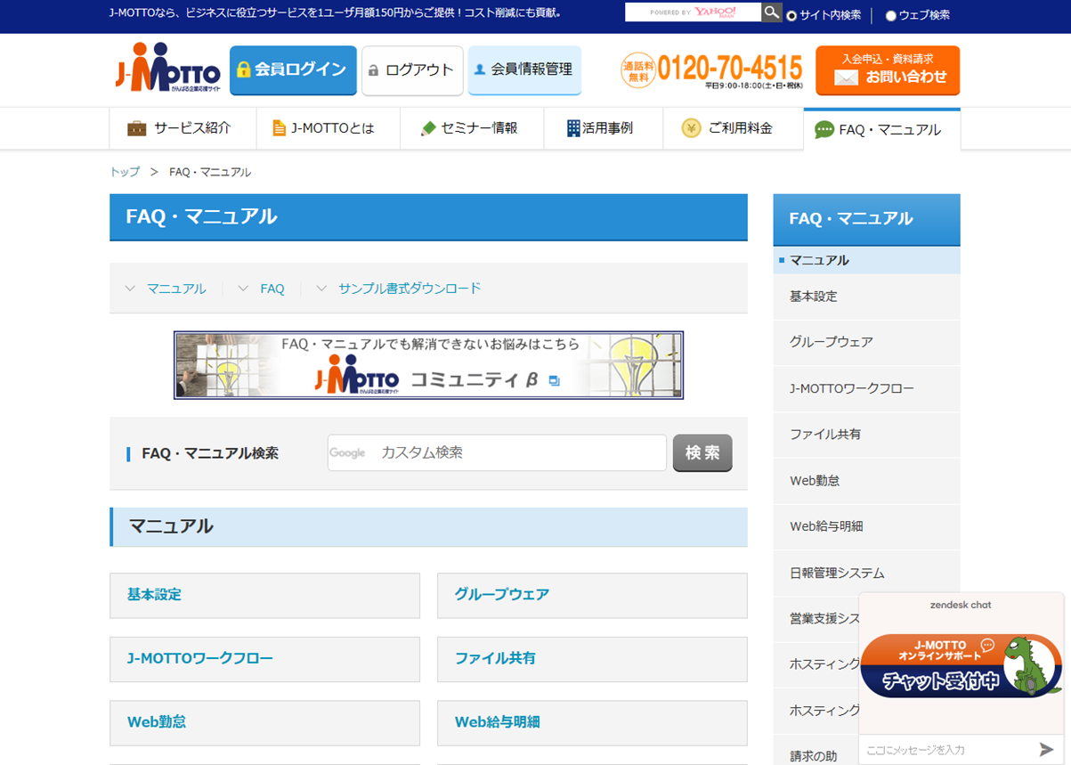This screenshot has height=765, width=1071.
Task: Click the ログアウト button
Action: pyautogui.click(x=412, y=70)
